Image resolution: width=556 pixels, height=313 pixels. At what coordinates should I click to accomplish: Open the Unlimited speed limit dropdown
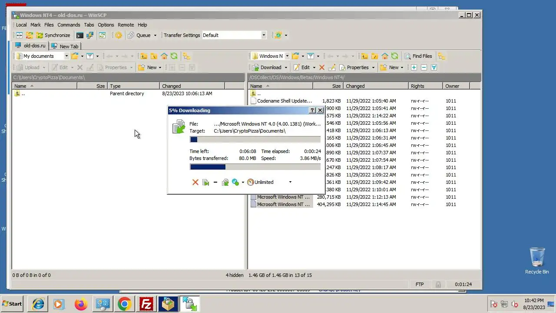point(290,182)
